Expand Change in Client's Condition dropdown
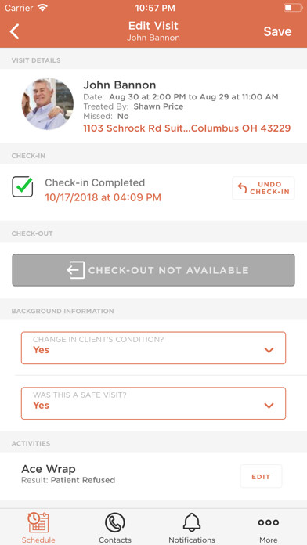The width and height of the screenshot is (307, 545). click(153, 348)
